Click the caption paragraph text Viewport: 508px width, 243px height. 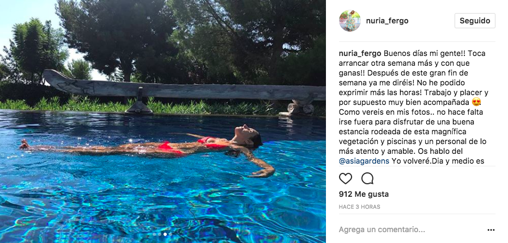tap(413, 107)
